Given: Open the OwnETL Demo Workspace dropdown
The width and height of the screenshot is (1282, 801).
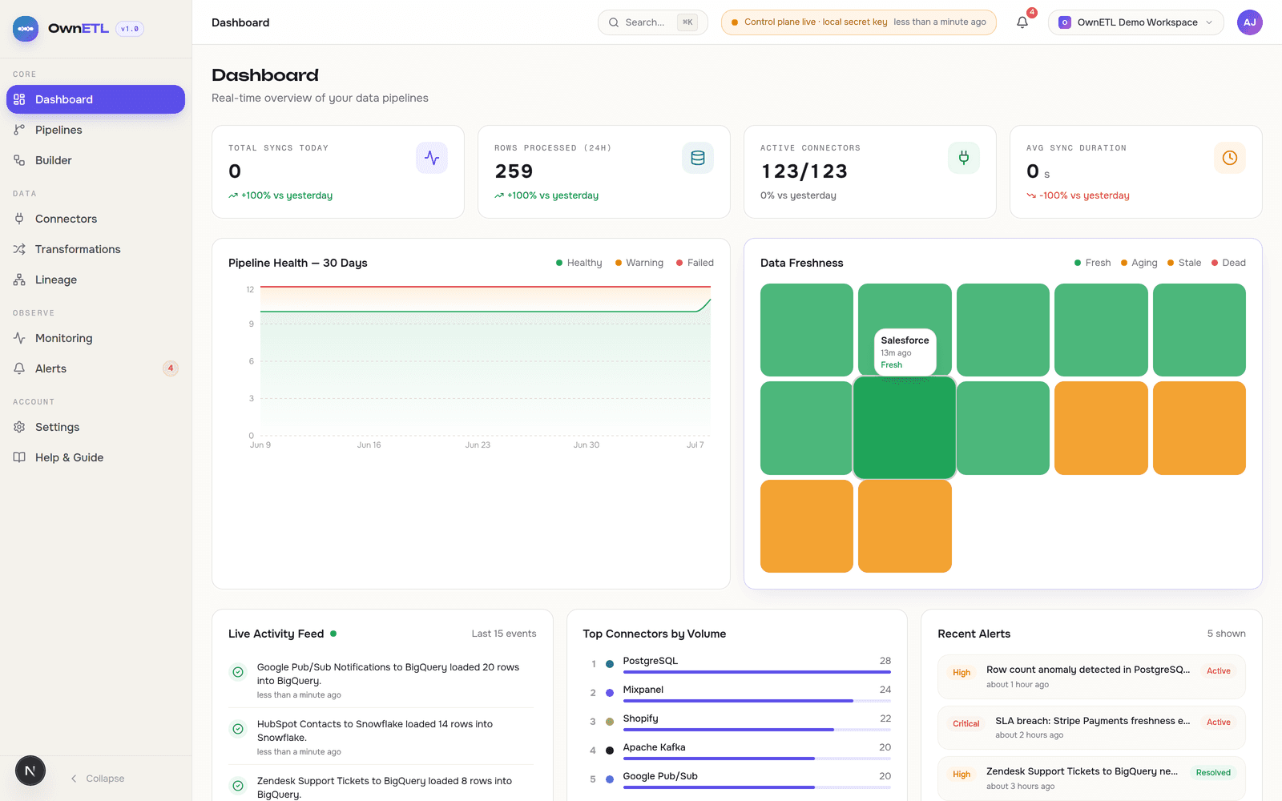Looking at the screenshot, I should coord(1136,22).
